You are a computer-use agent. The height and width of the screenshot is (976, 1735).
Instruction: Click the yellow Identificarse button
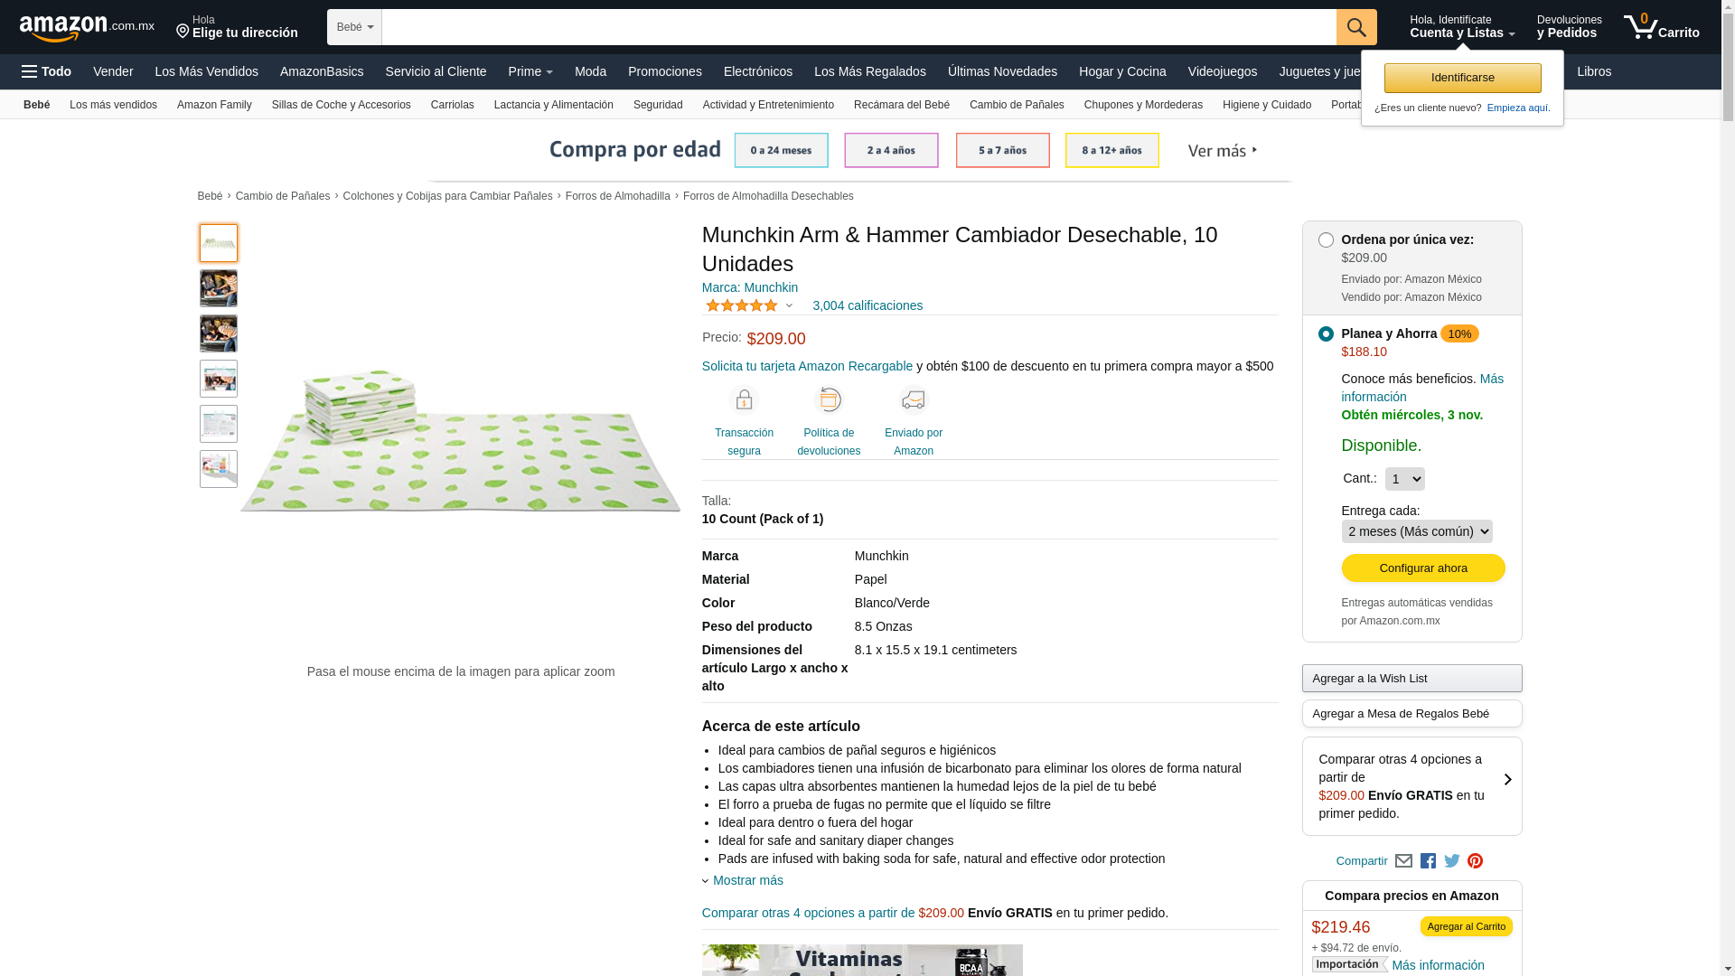[x=1462, y=78]
